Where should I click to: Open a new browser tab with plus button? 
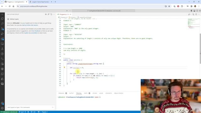55,2
